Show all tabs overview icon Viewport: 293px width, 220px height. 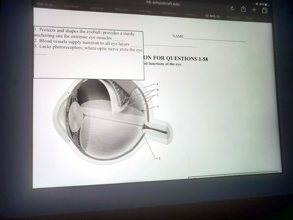[265, 10]
